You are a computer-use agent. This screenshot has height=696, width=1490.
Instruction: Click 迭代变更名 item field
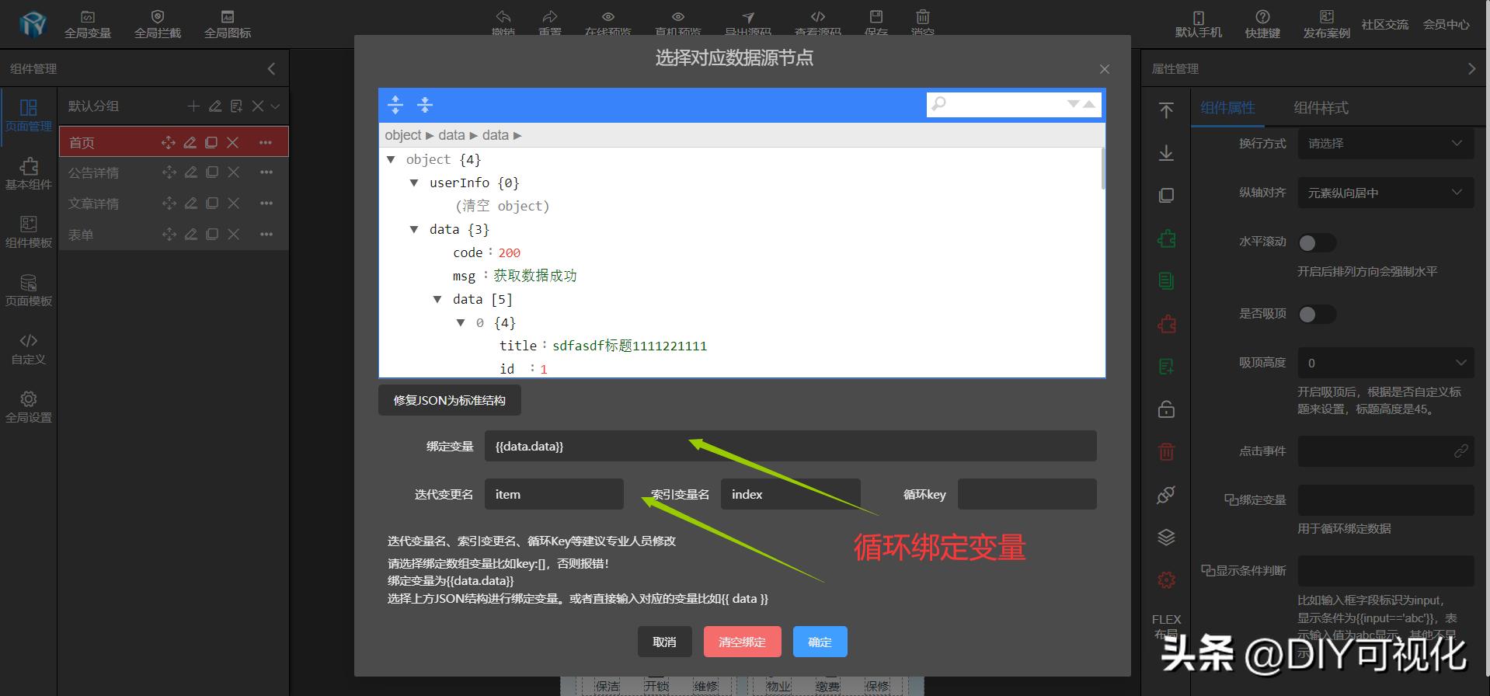554,494
